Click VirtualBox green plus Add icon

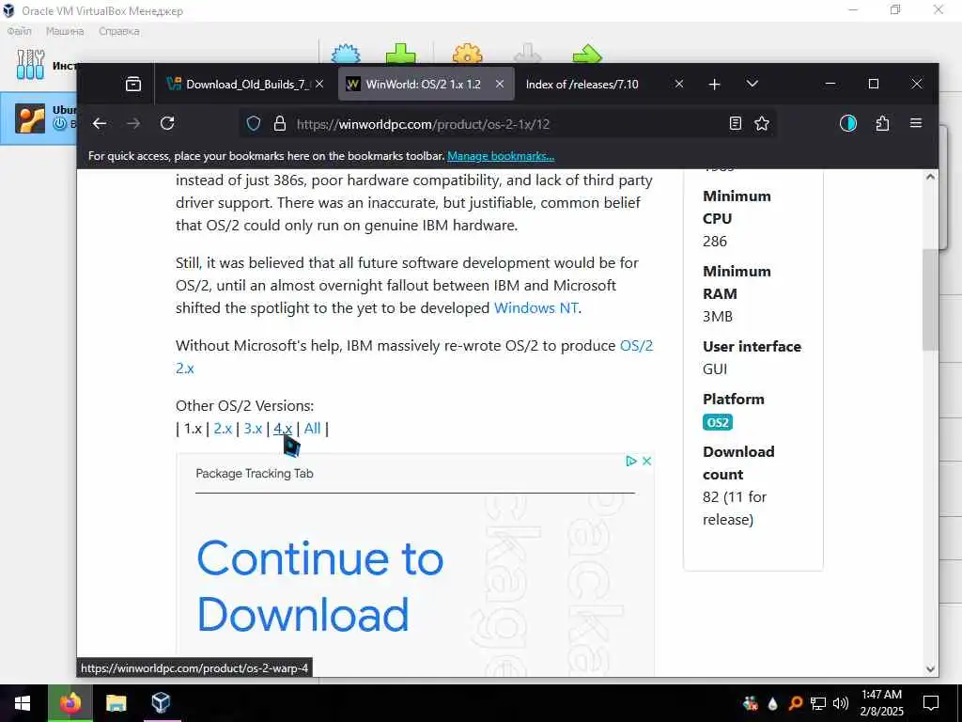click(400, 54)
